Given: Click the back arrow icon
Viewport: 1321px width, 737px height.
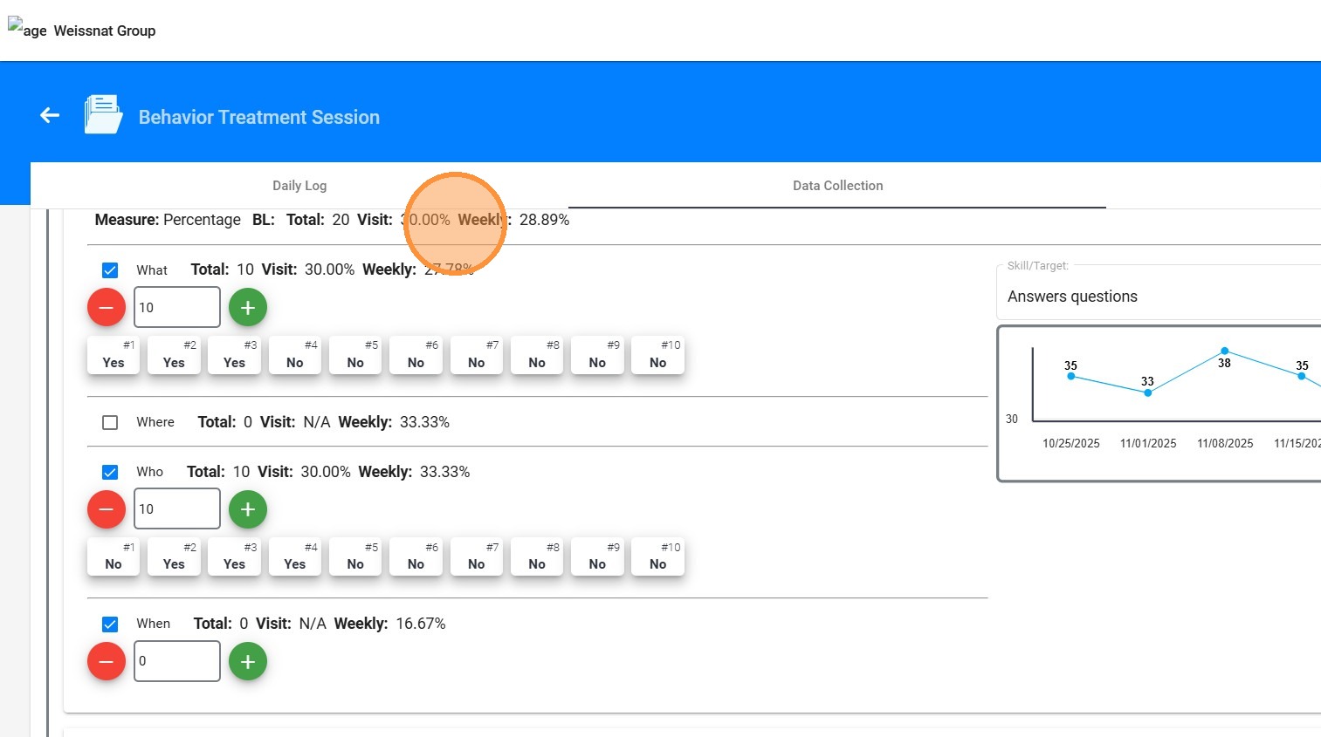Looking at the screenshot, I should [50, 115].
